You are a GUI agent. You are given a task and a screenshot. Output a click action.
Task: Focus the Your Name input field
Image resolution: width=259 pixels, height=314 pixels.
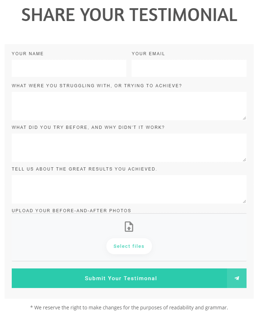[69, 68]
